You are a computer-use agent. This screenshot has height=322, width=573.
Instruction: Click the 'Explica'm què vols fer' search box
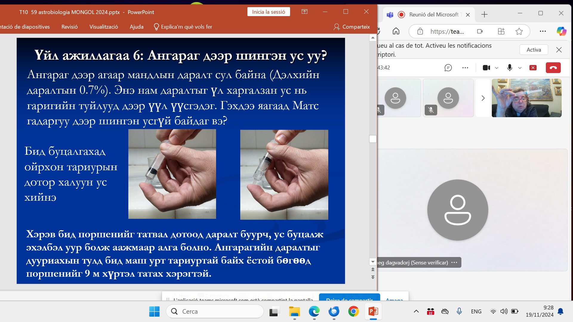(x=183, y=27)
